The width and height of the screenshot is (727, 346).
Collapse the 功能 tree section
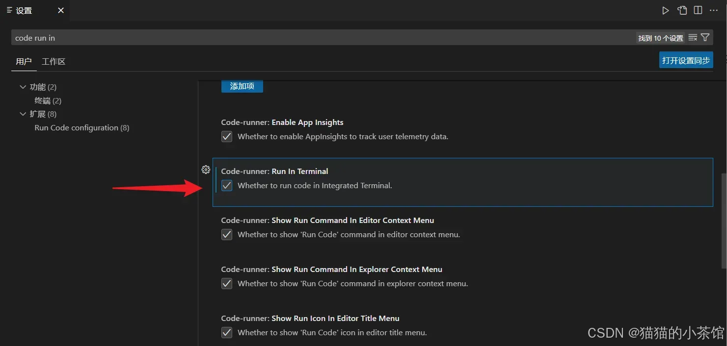[x=23, y=87]
